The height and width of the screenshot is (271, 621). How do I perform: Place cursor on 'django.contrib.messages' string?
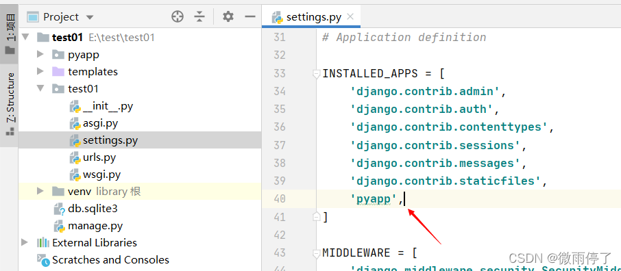click(x=435, y=163)
